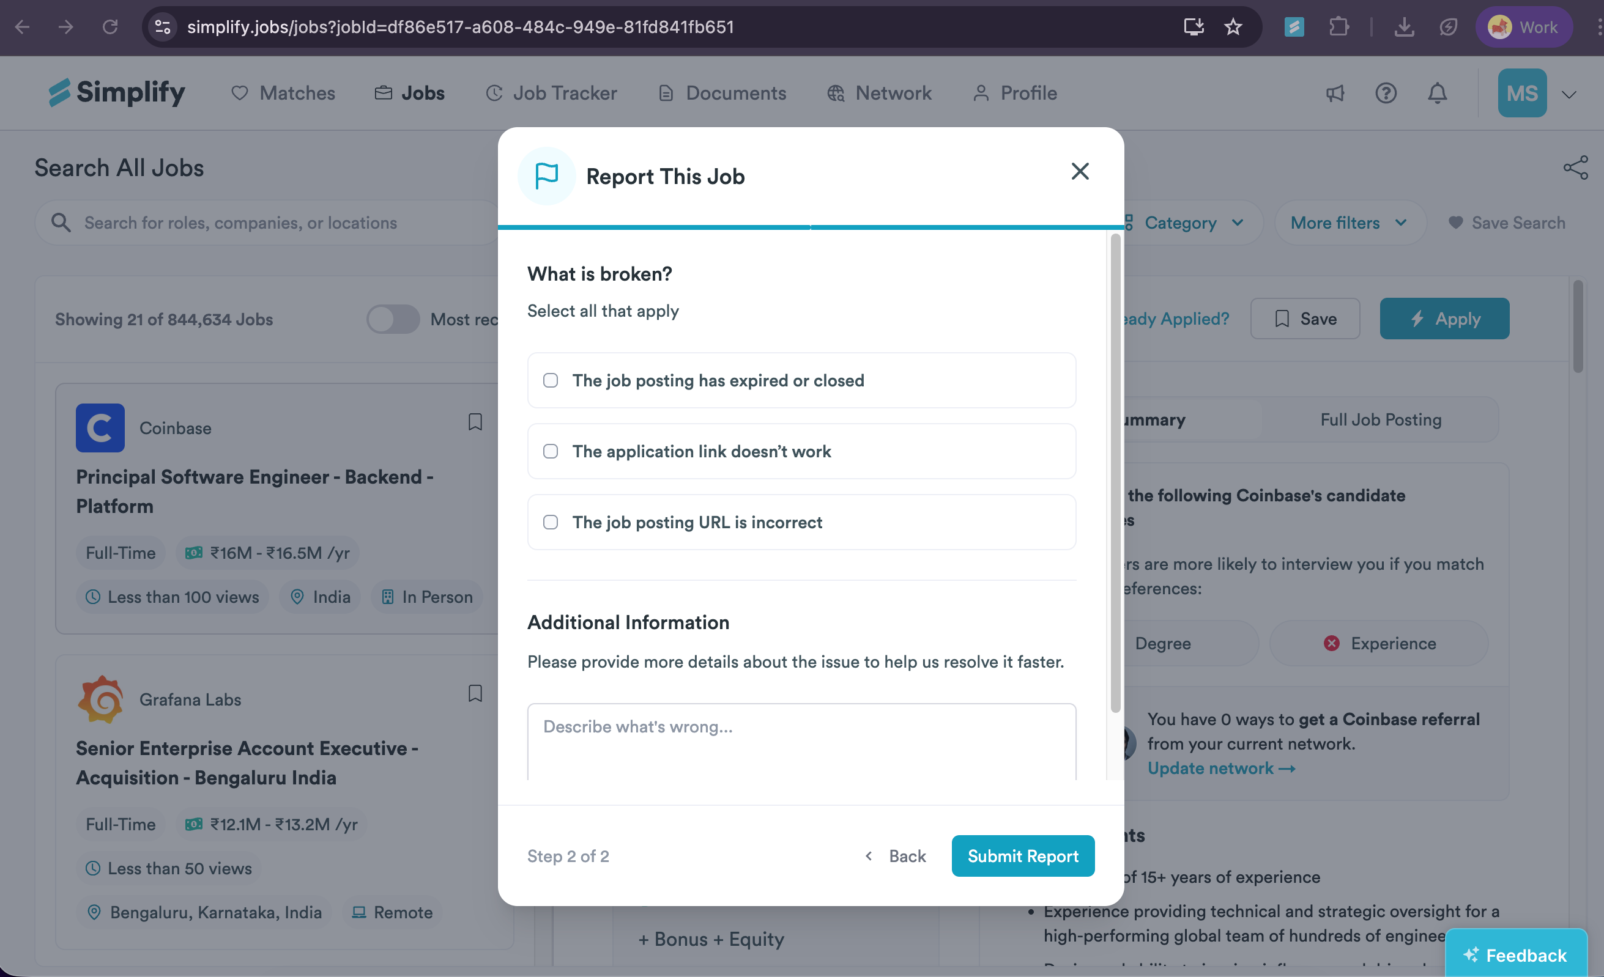Viewport: 1604px width, 977px height.
Task: Go back to the previous report step
Action: point(895,856)
